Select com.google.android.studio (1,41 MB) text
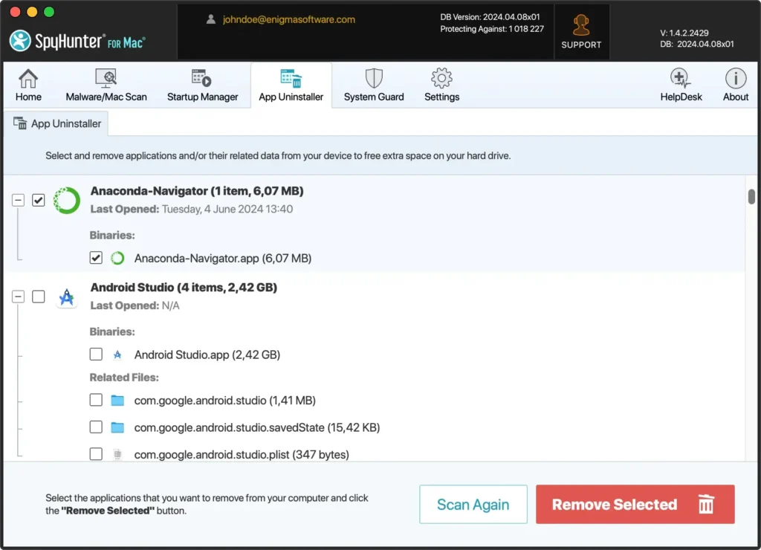761x550 pixels. (224, 401)
